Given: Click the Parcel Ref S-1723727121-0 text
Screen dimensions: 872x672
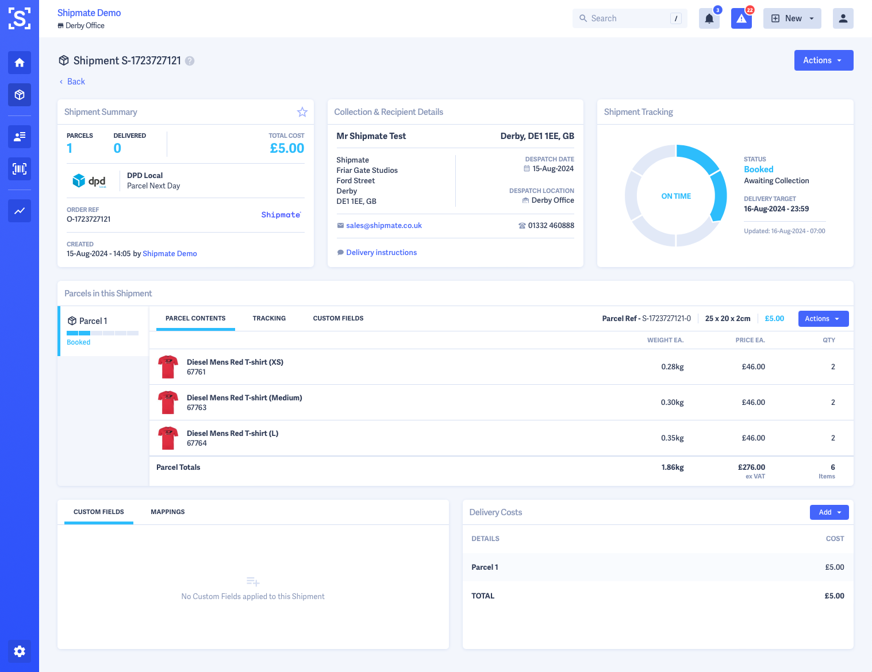Looking at the screenshot, I should [x=647, y=319].
